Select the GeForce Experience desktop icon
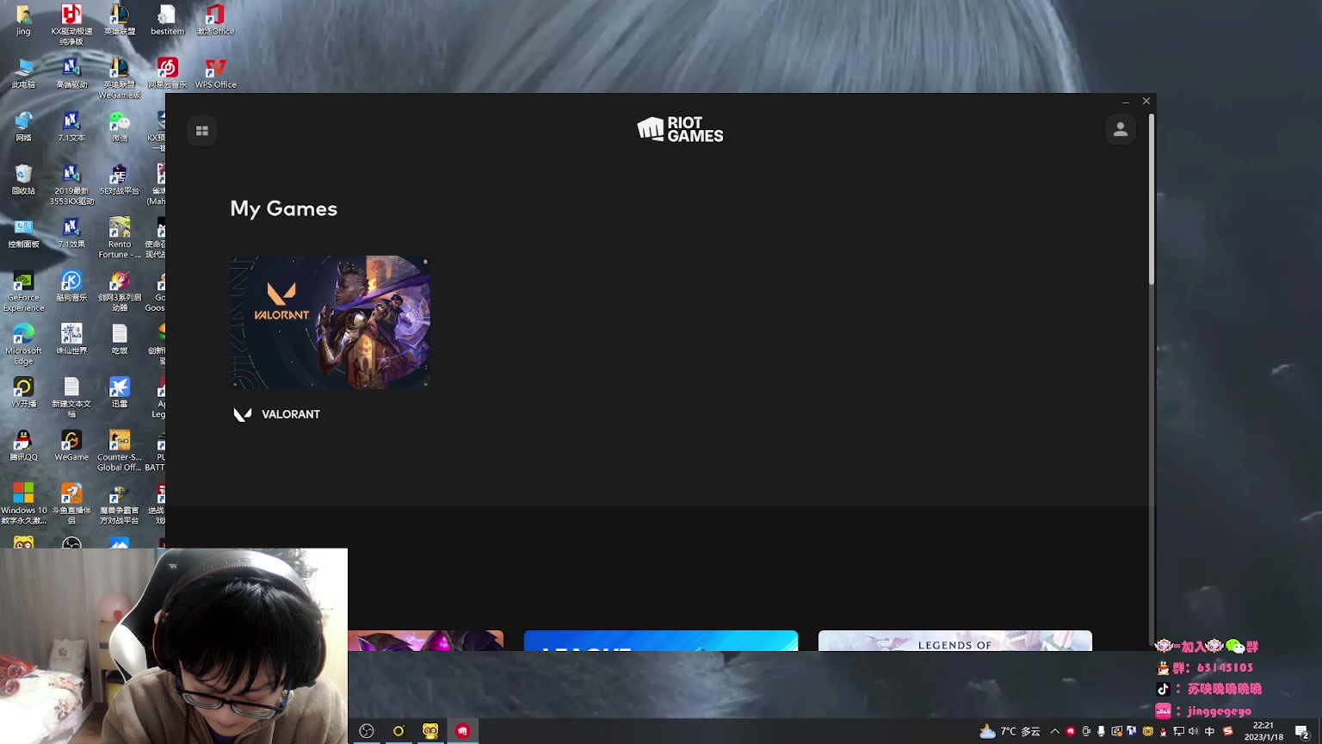The image size is (1322, 744). pos(23,291)
